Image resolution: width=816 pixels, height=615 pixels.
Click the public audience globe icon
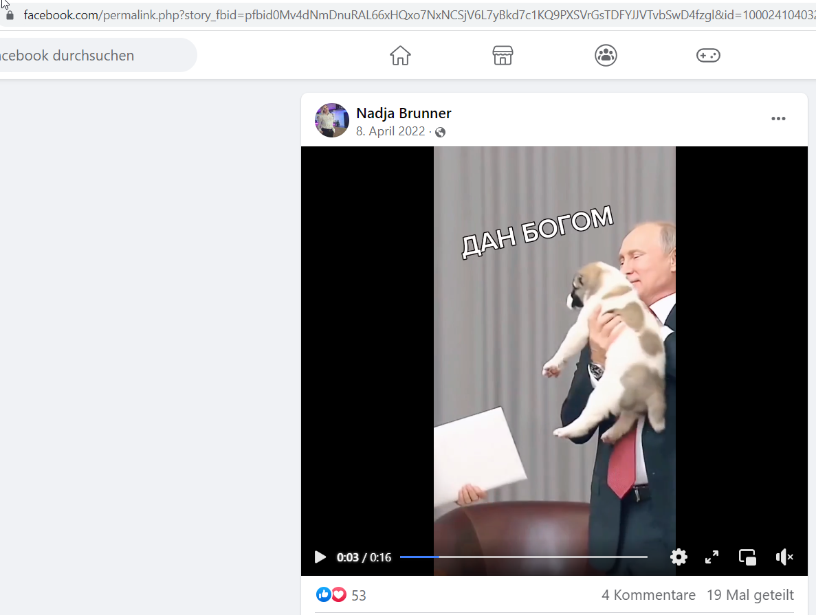pyautogui.click(x=440, y=132)
